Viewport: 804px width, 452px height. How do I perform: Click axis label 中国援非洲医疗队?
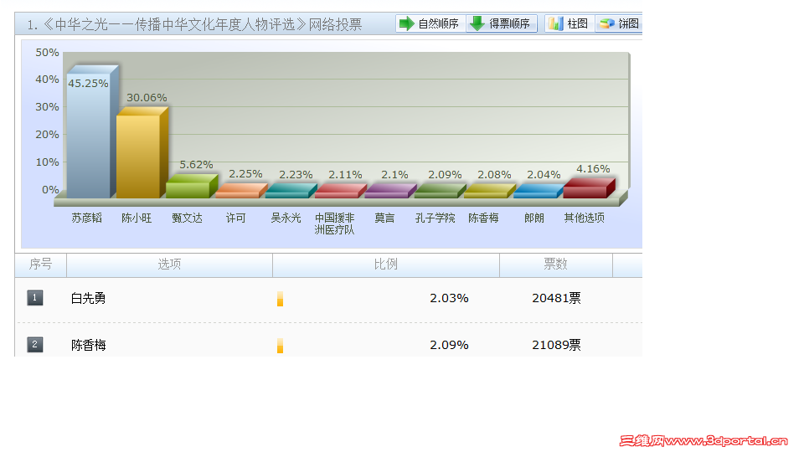(x=334, y=224)
